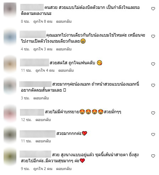This screenshot has width=159, height=175.
Task: Like the สวยไม่มีคำบรรยาย comment
Action: point(153,113)
